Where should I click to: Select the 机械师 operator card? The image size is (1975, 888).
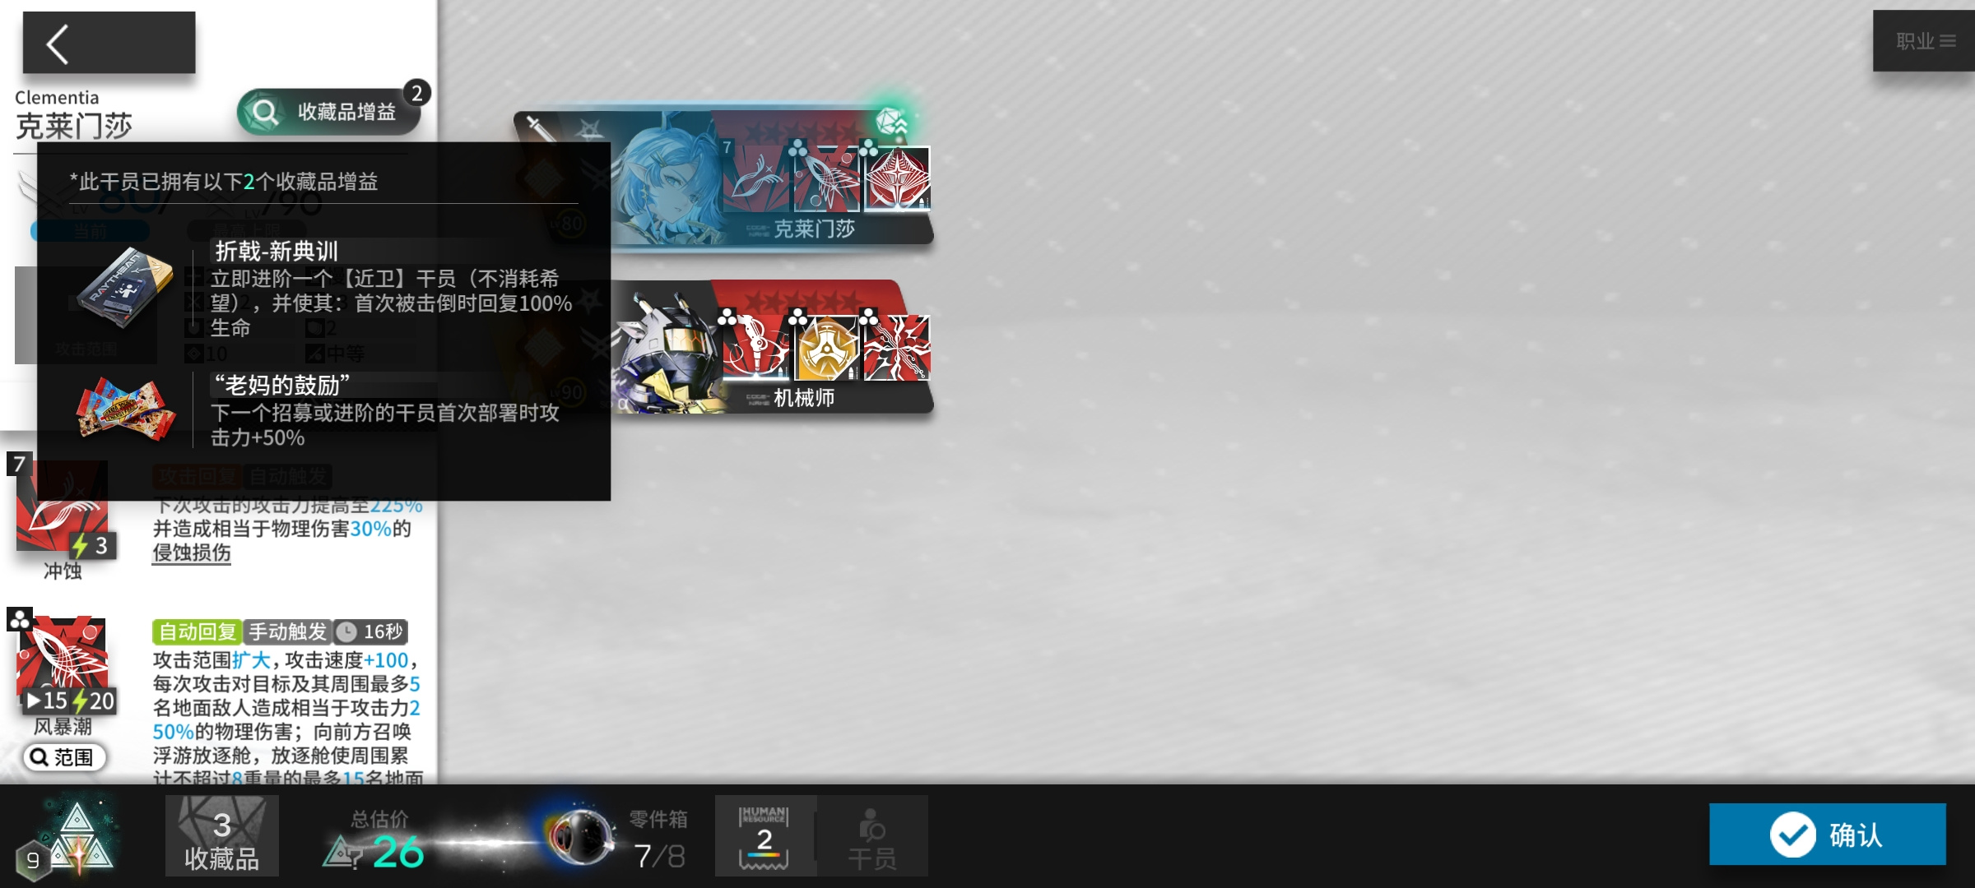click(772, 347)
